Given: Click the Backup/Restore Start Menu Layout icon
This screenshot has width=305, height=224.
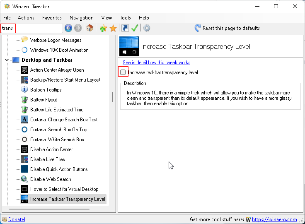Looking at the screenshot, I should [24, 80].
